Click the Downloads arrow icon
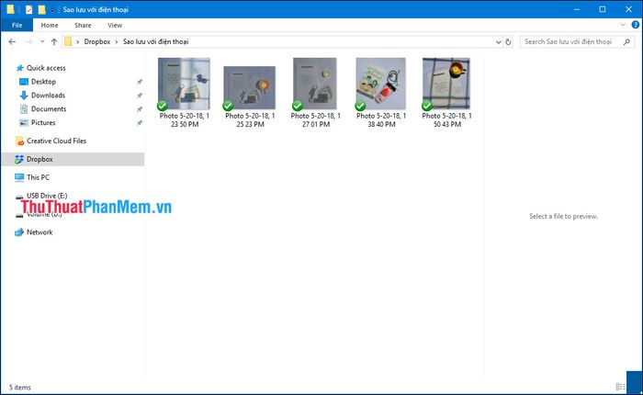643x395 pixels. tap(24, 96)
